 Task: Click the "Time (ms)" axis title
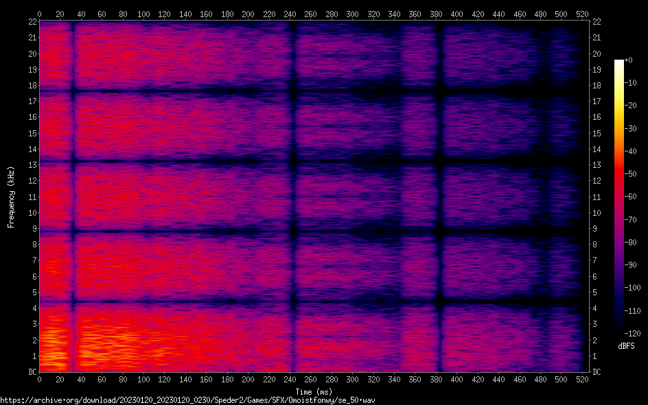coord(314,391)
